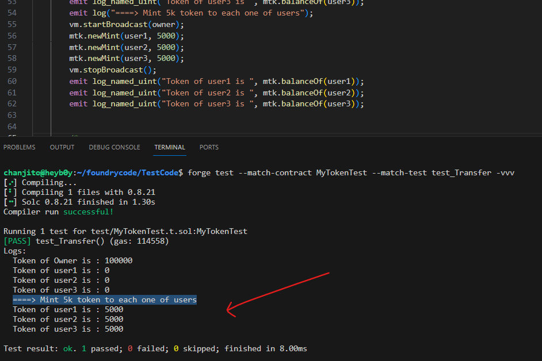Click line number 56 in the gutter

click(x=12, y=36)
